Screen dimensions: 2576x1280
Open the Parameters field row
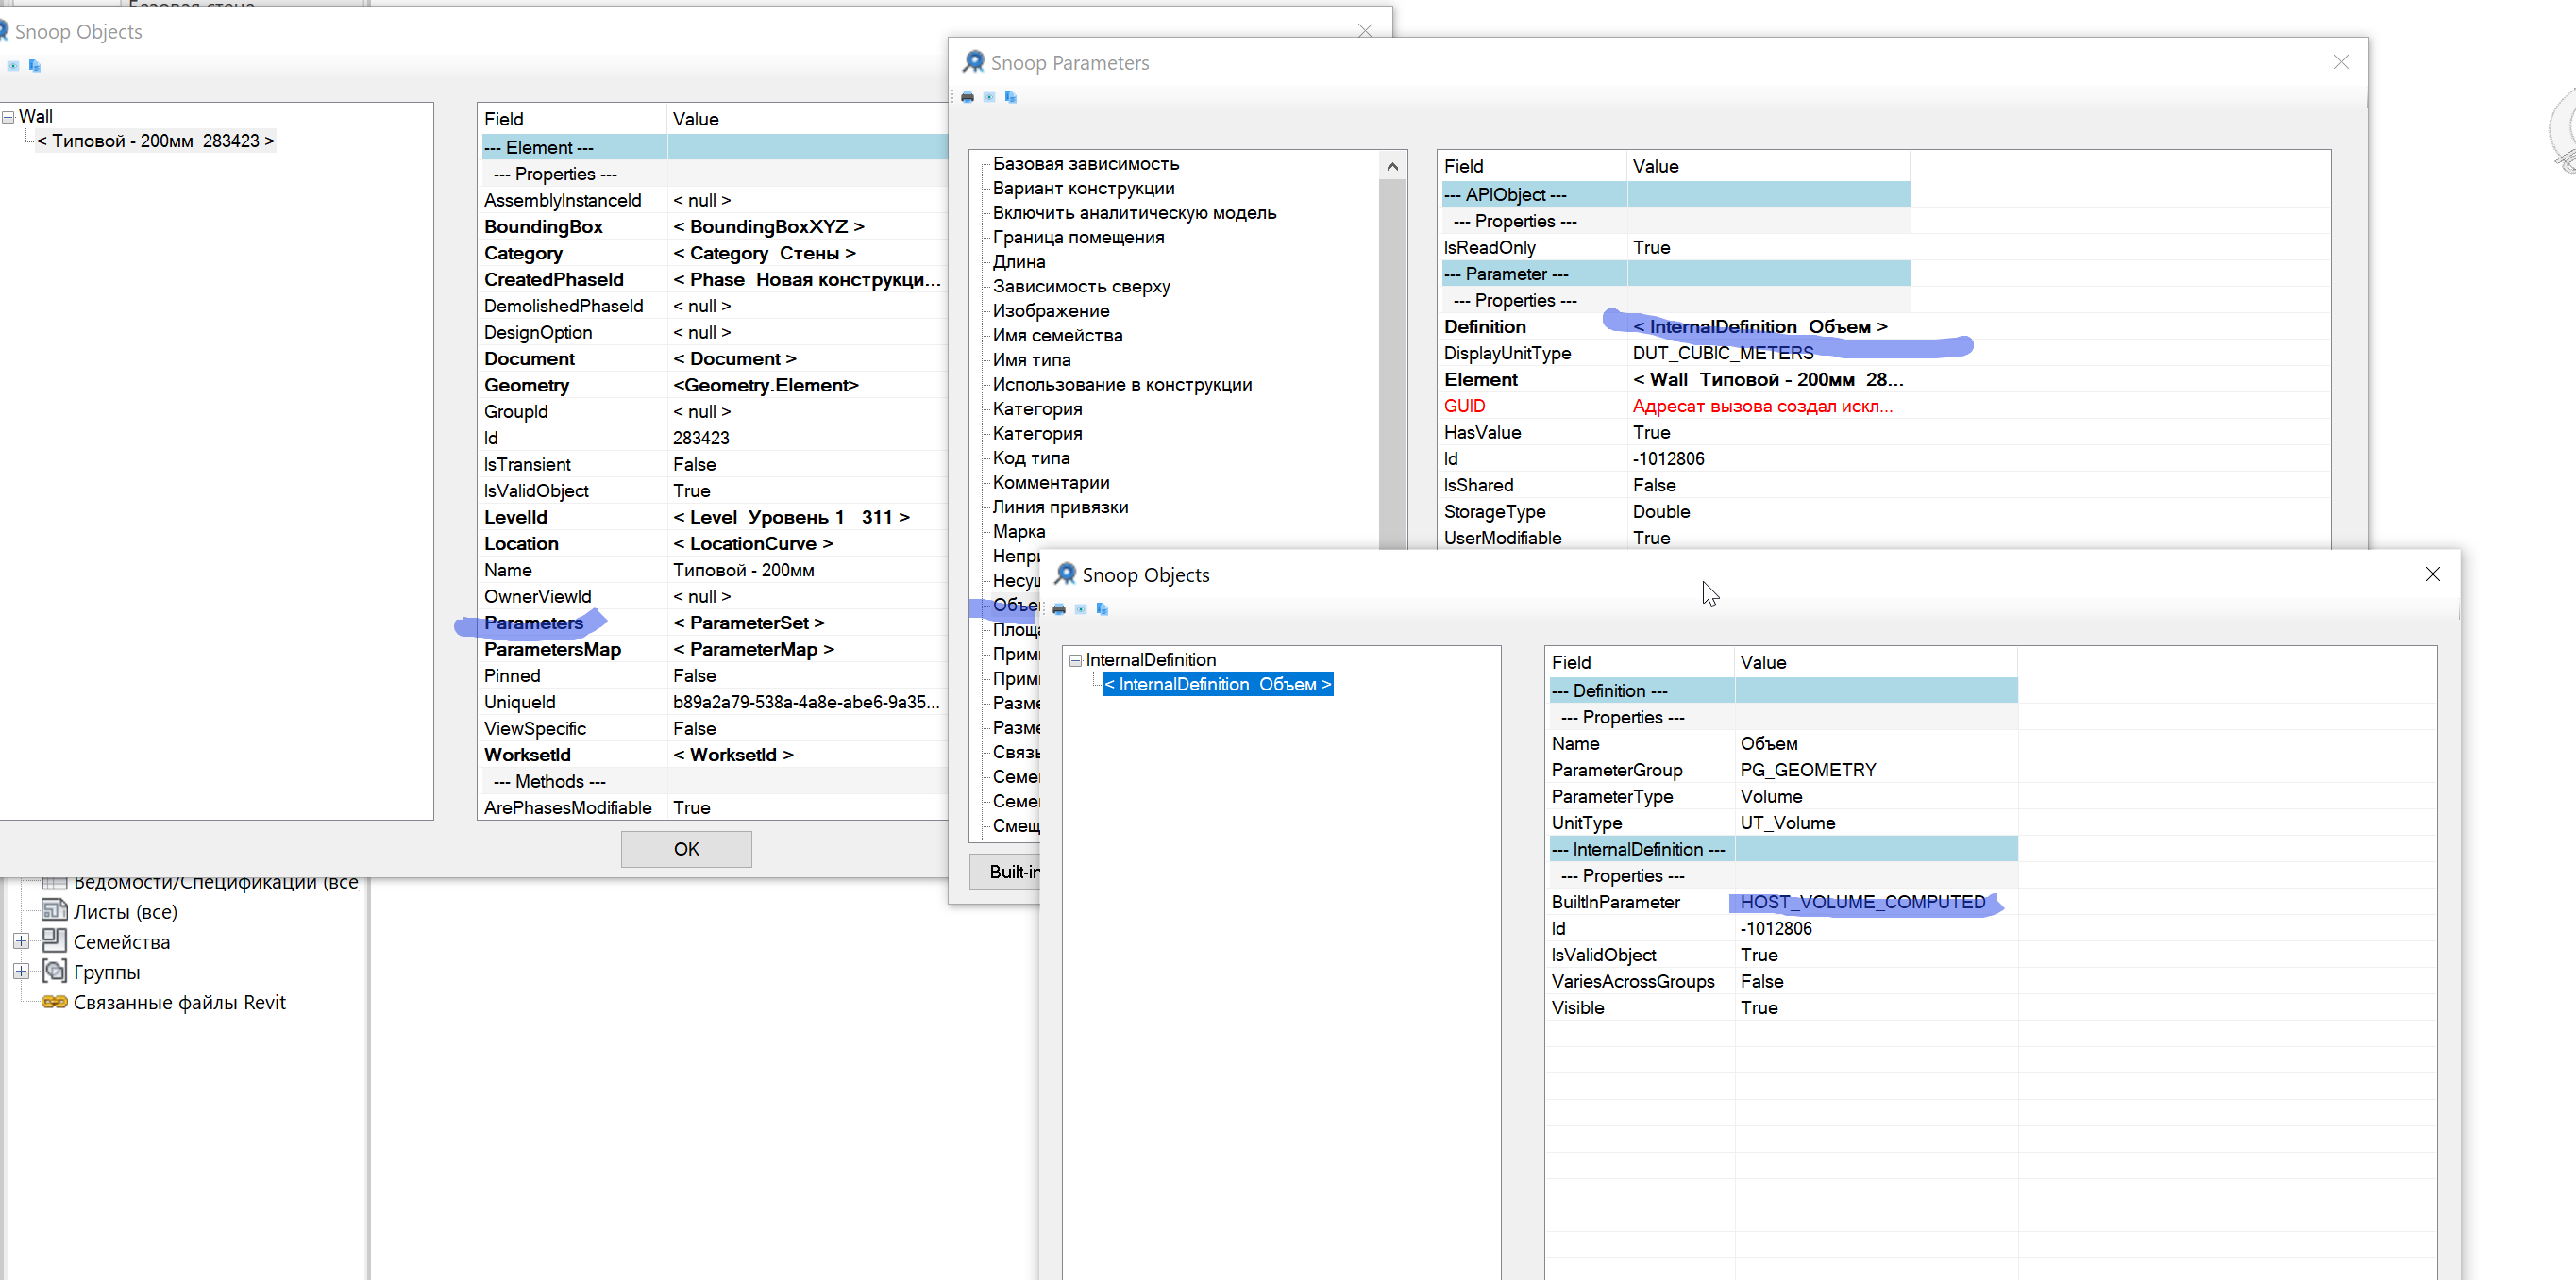534,623
